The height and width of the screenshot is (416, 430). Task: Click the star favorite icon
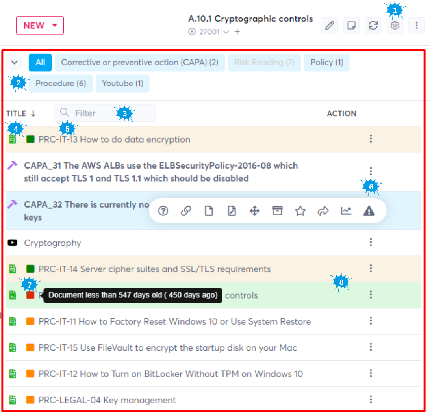(300, 211)
